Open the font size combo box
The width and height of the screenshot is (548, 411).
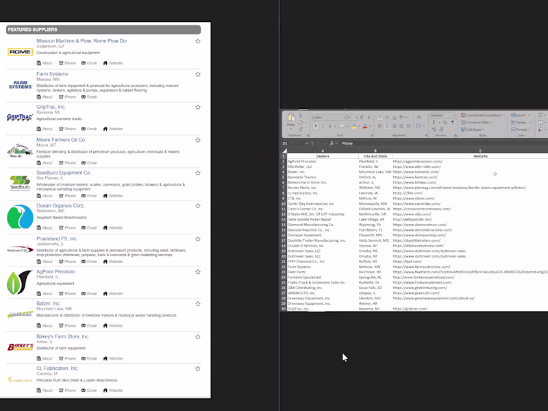(x=352, y=117)
